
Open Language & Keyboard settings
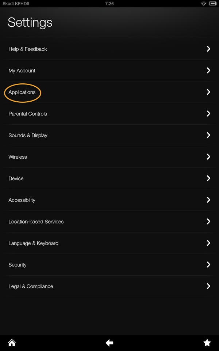(109, 243)
